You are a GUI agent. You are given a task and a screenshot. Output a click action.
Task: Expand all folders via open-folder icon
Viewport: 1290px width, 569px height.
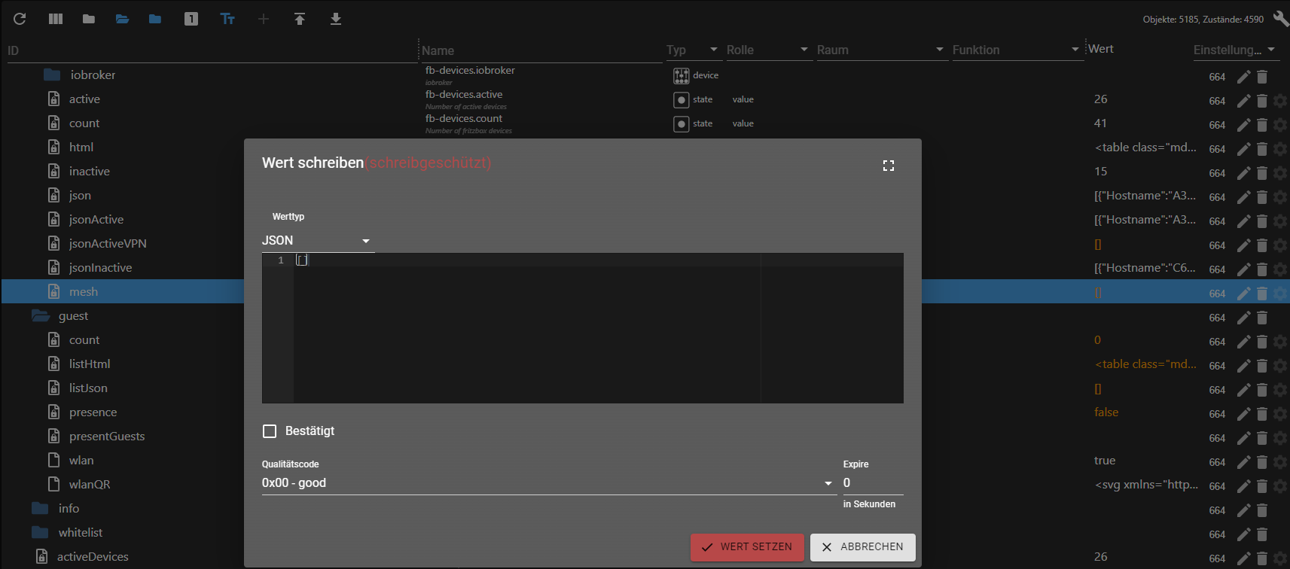122,19
